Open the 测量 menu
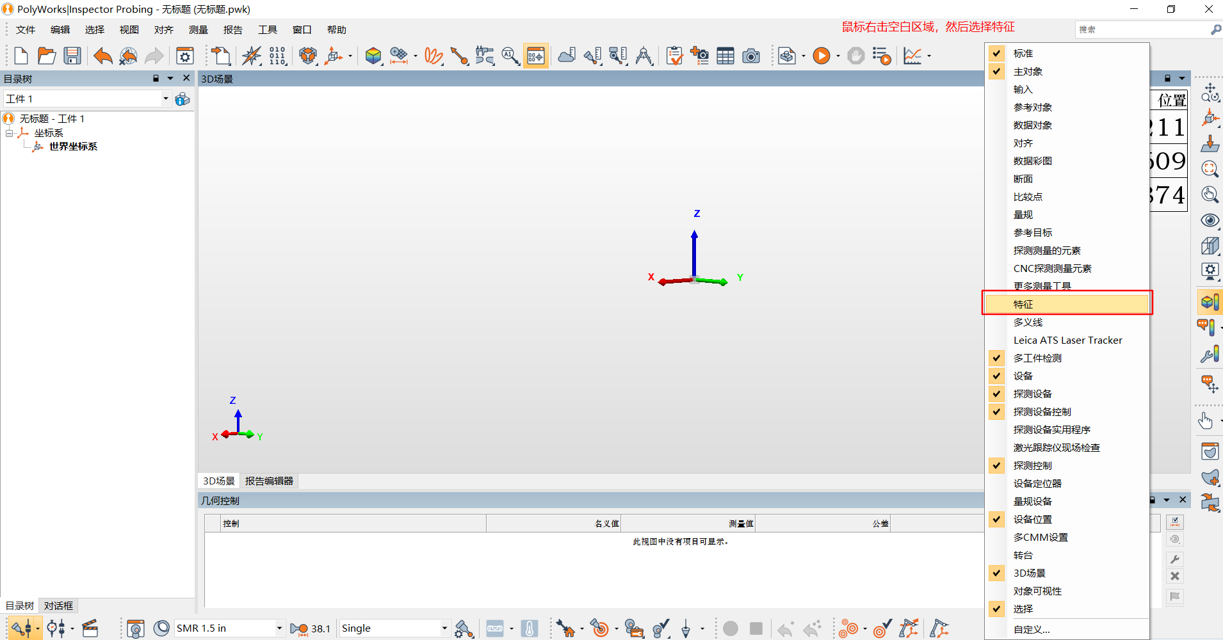 point(198,29)
